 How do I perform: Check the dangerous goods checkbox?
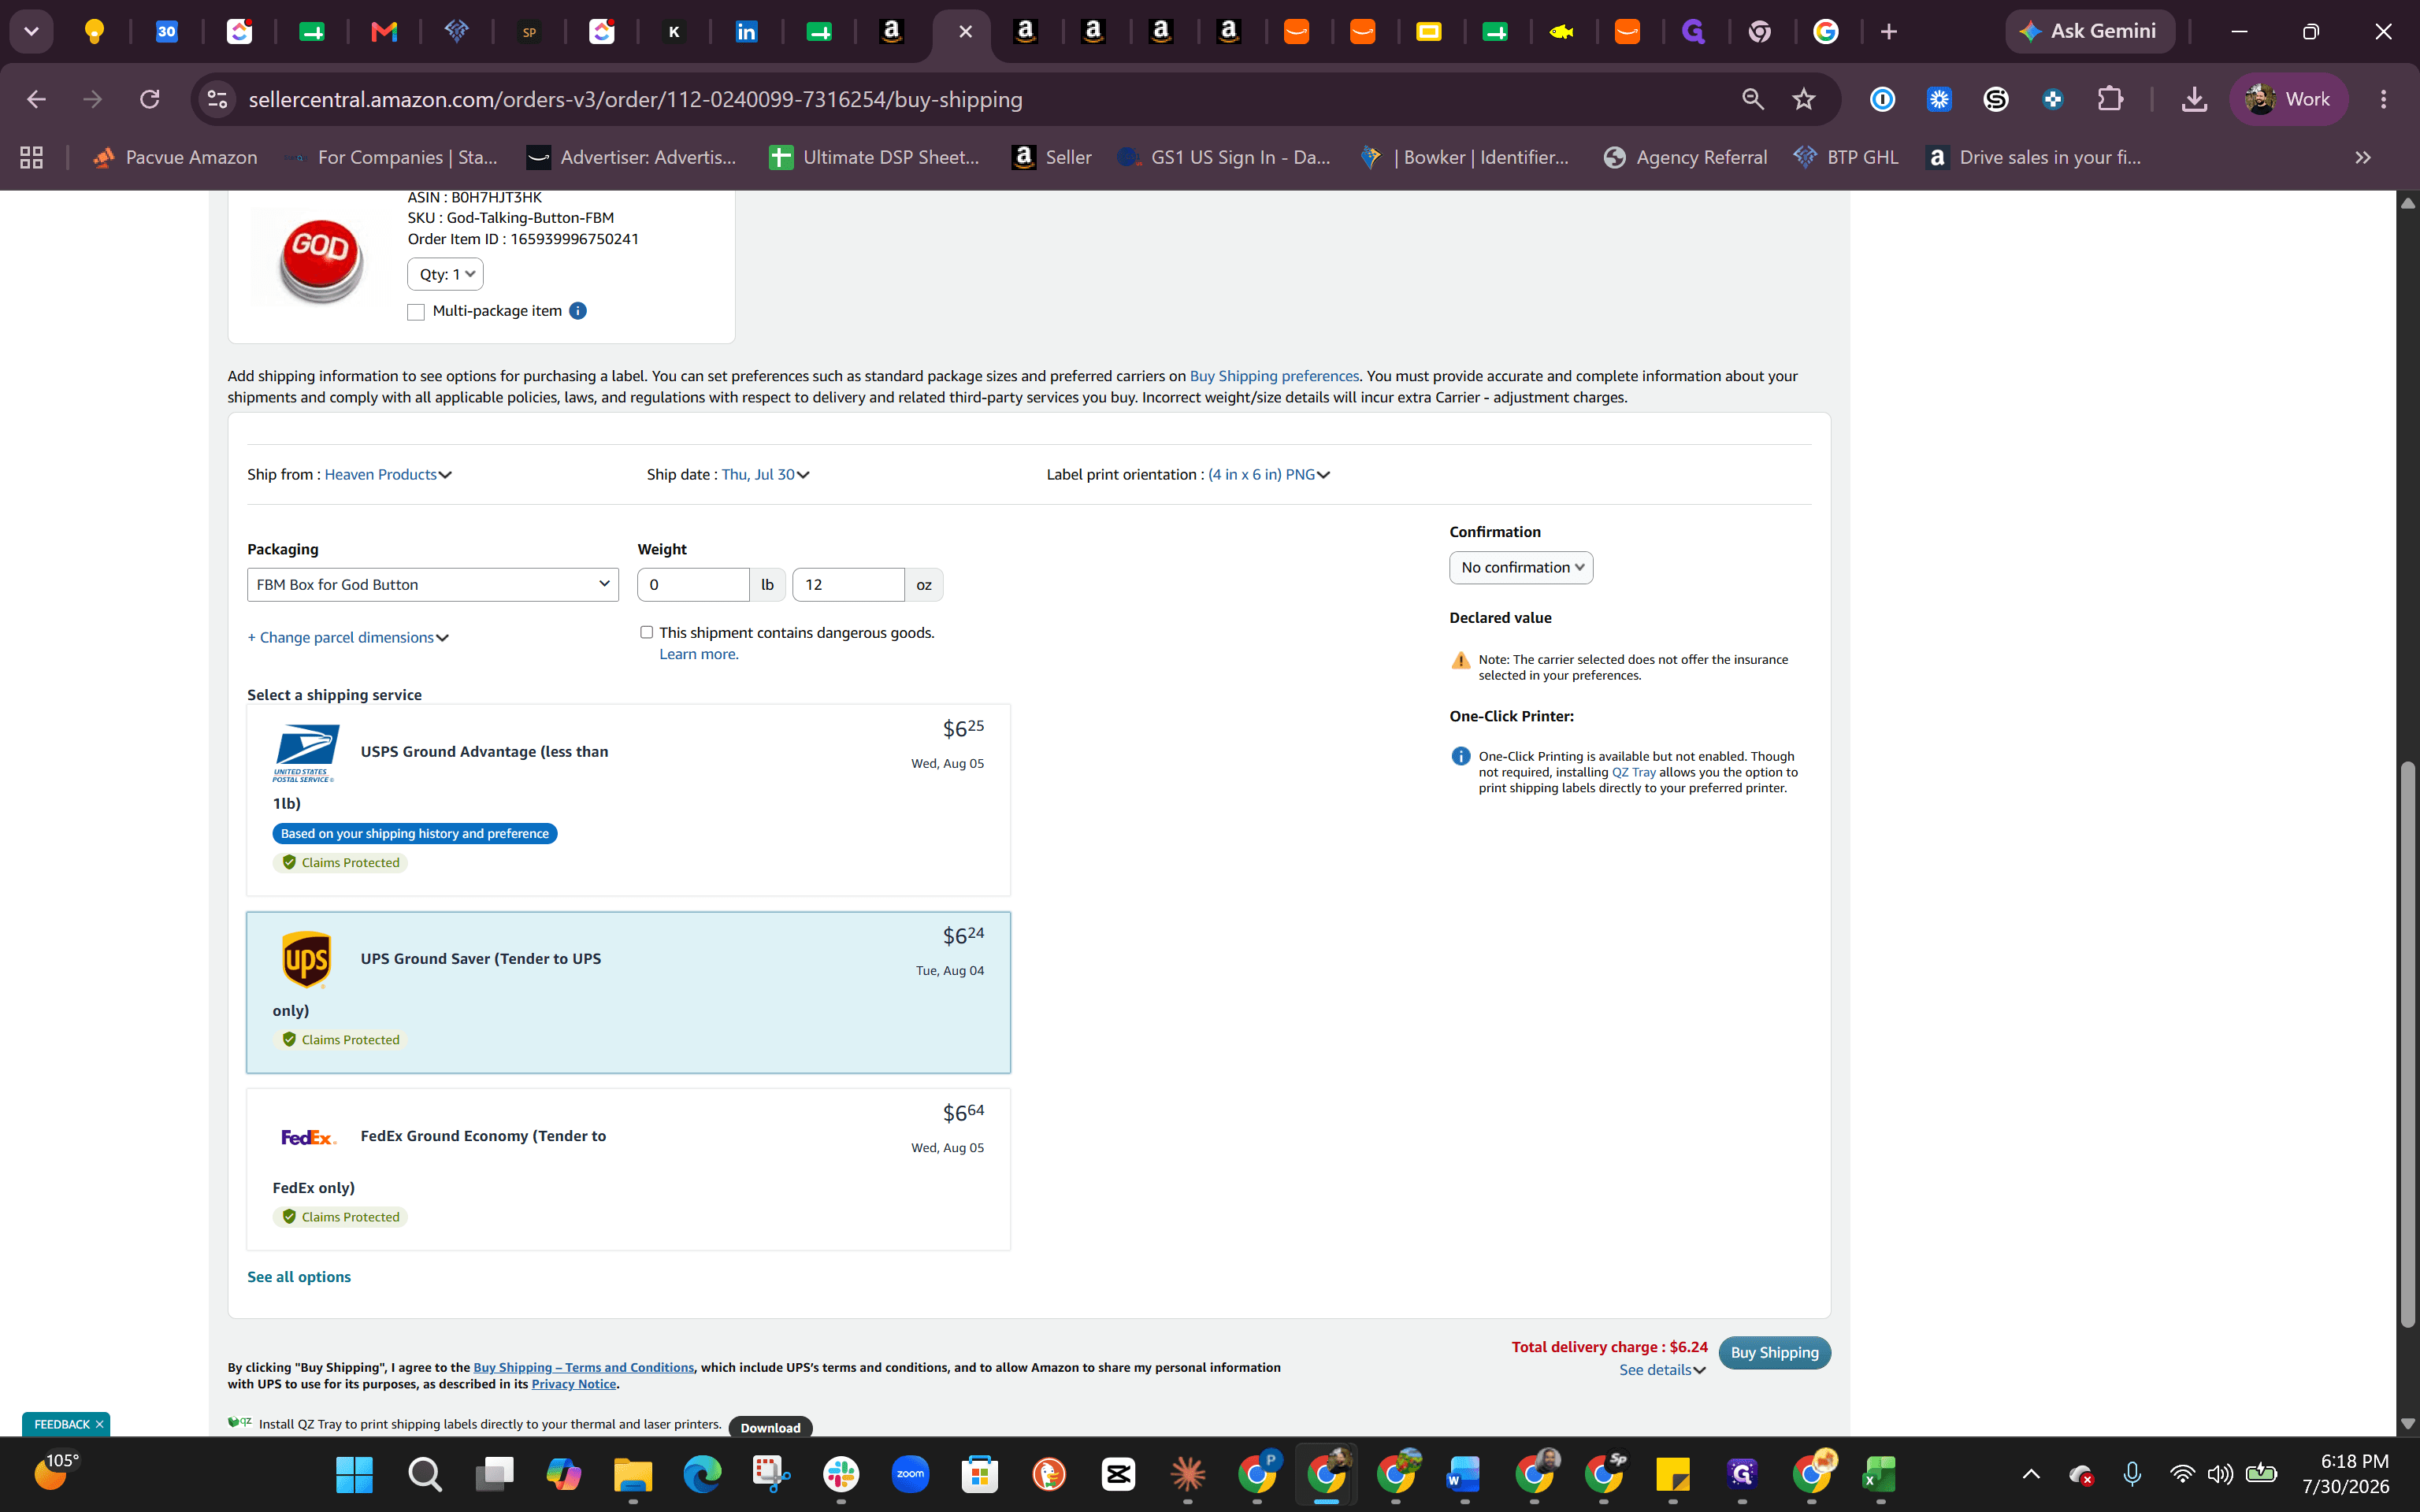click(x=647, y=632)
